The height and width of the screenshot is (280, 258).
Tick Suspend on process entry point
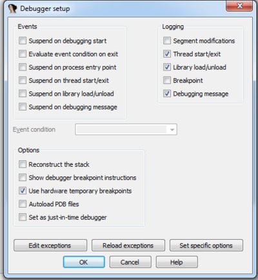(x=23, y=67)
